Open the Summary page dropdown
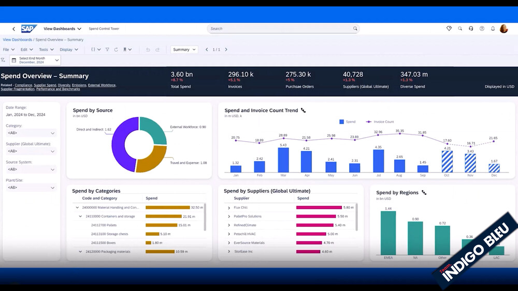 [x=184, y=50]
